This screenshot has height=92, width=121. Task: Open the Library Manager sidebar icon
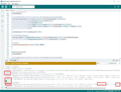(2, 21)
